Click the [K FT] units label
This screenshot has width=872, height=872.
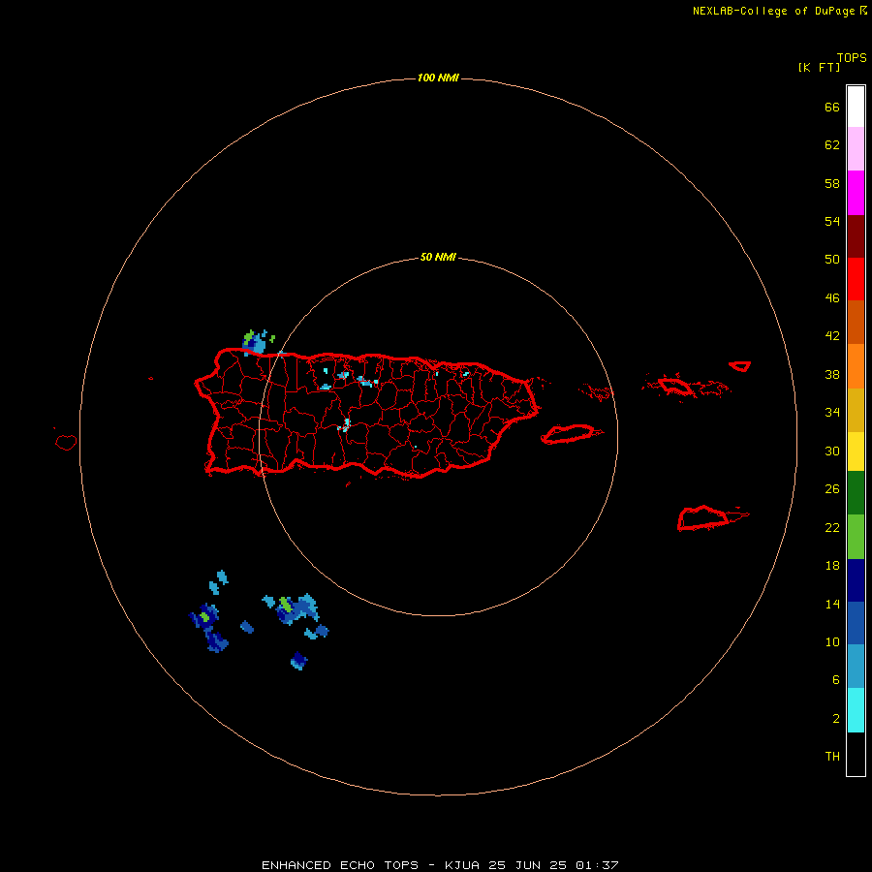[x=819, y=67]
